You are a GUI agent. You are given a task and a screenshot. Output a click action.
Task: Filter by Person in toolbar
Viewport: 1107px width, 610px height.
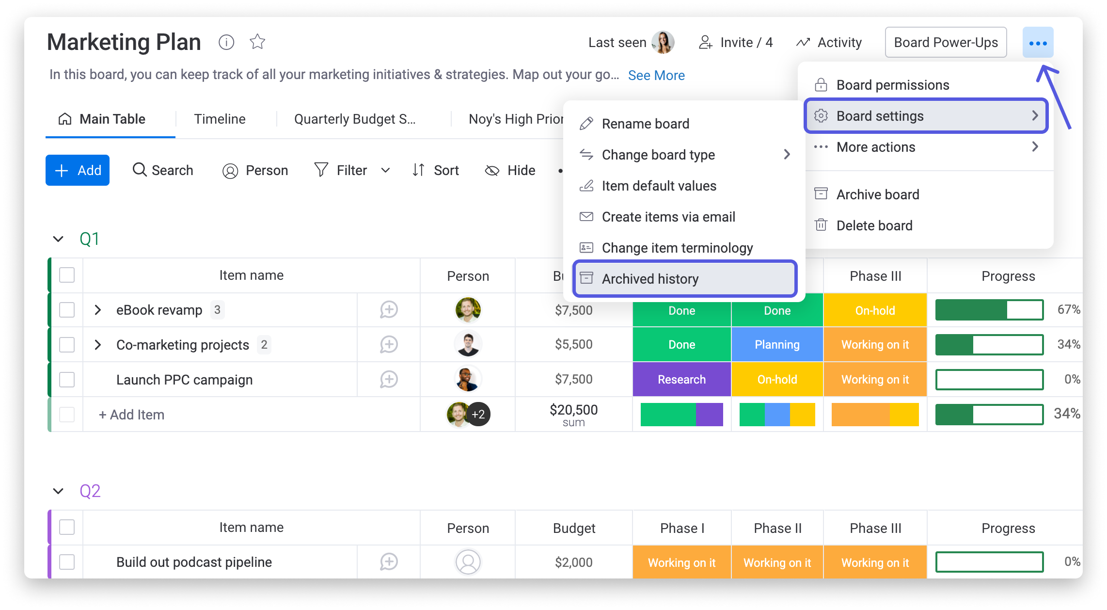click(x=255, y=170)
